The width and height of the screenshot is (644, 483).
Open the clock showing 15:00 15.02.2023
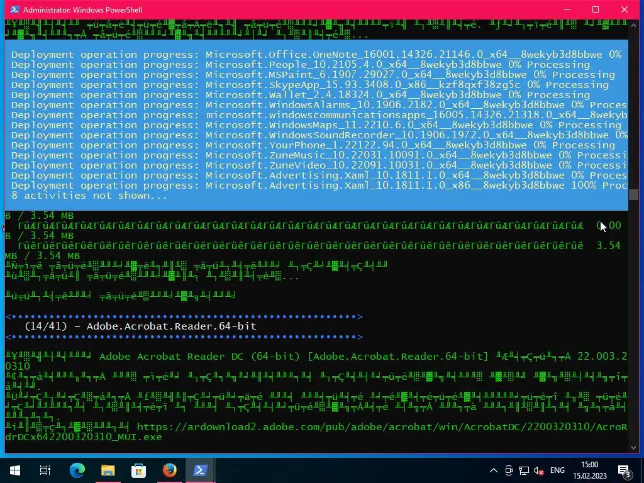click(x=590, y=470)
